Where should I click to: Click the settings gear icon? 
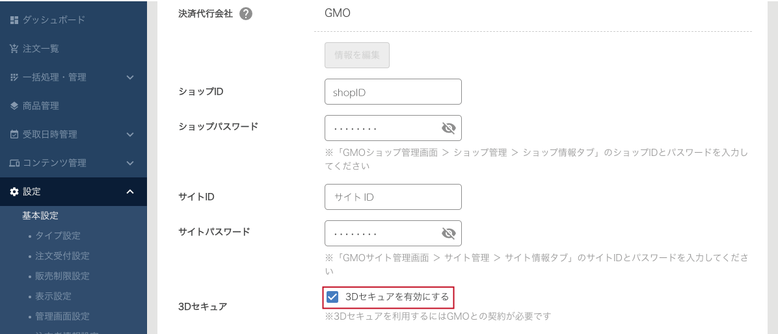(14, 192)
